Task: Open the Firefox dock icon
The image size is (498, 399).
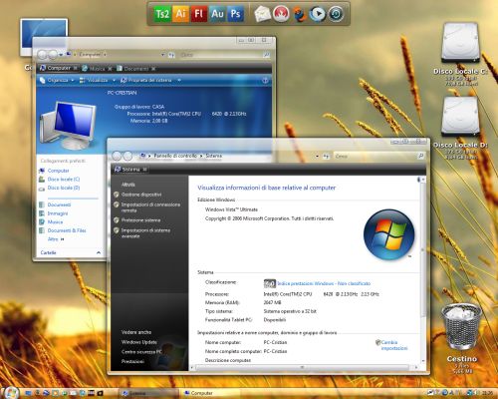Action: [x=300, y=14]
